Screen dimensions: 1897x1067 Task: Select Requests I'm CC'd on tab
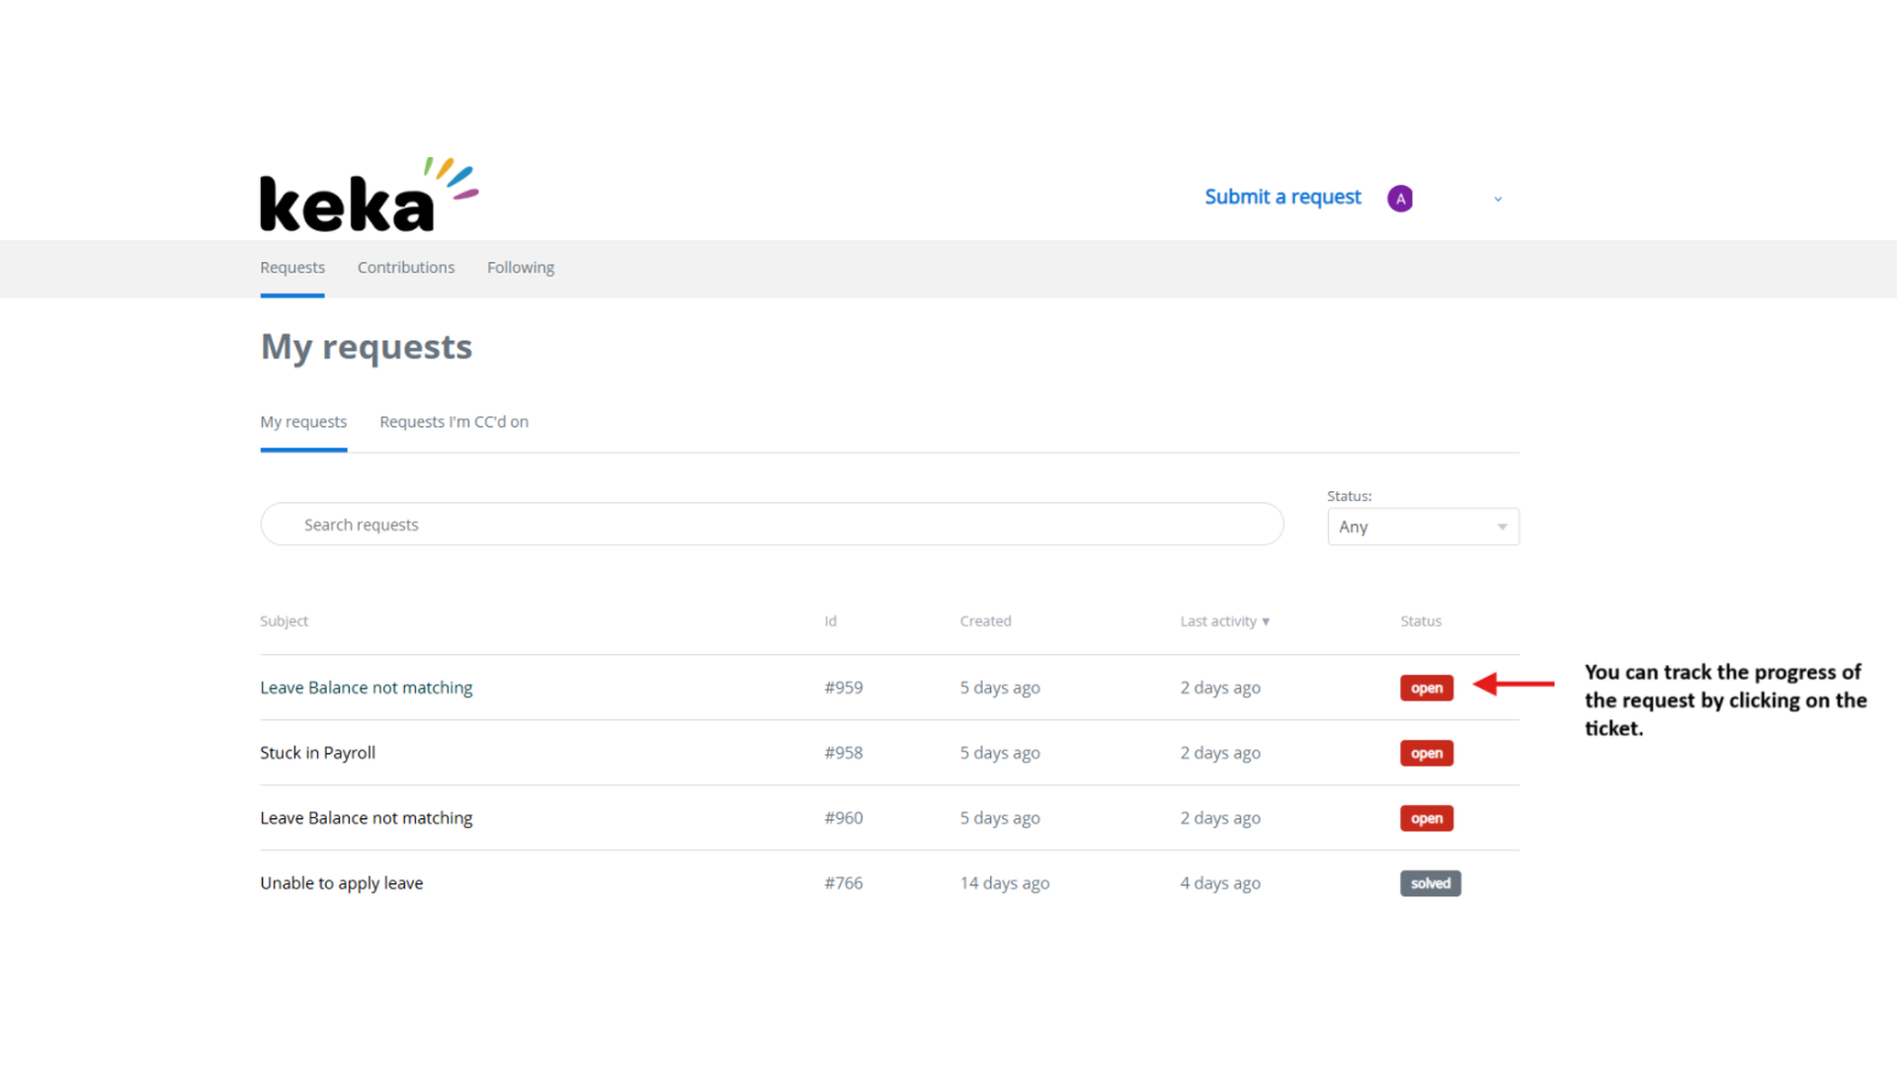click(454, 422)
